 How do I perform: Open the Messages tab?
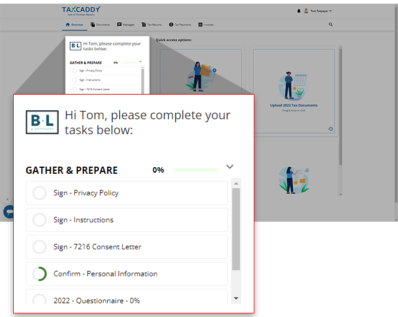(x=126, y=25)
